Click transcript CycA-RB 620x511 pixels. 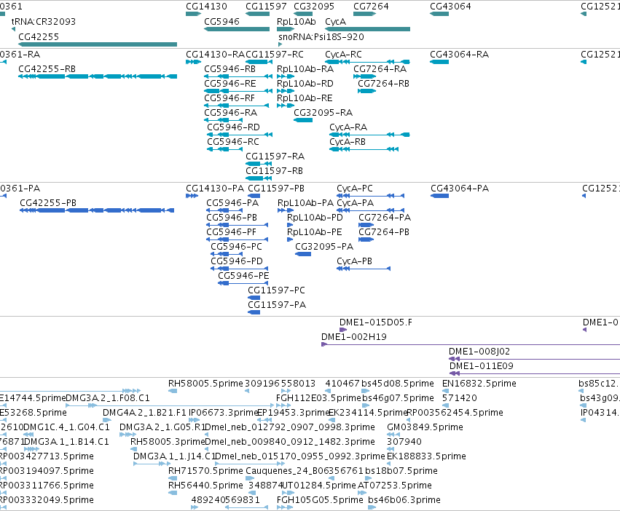tap(364, 149)
